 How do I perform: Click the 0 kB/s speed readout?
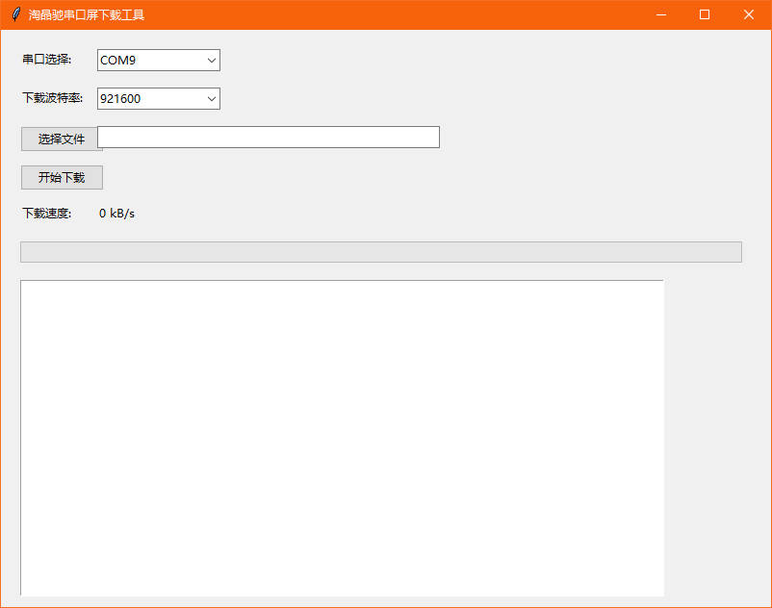116,213
